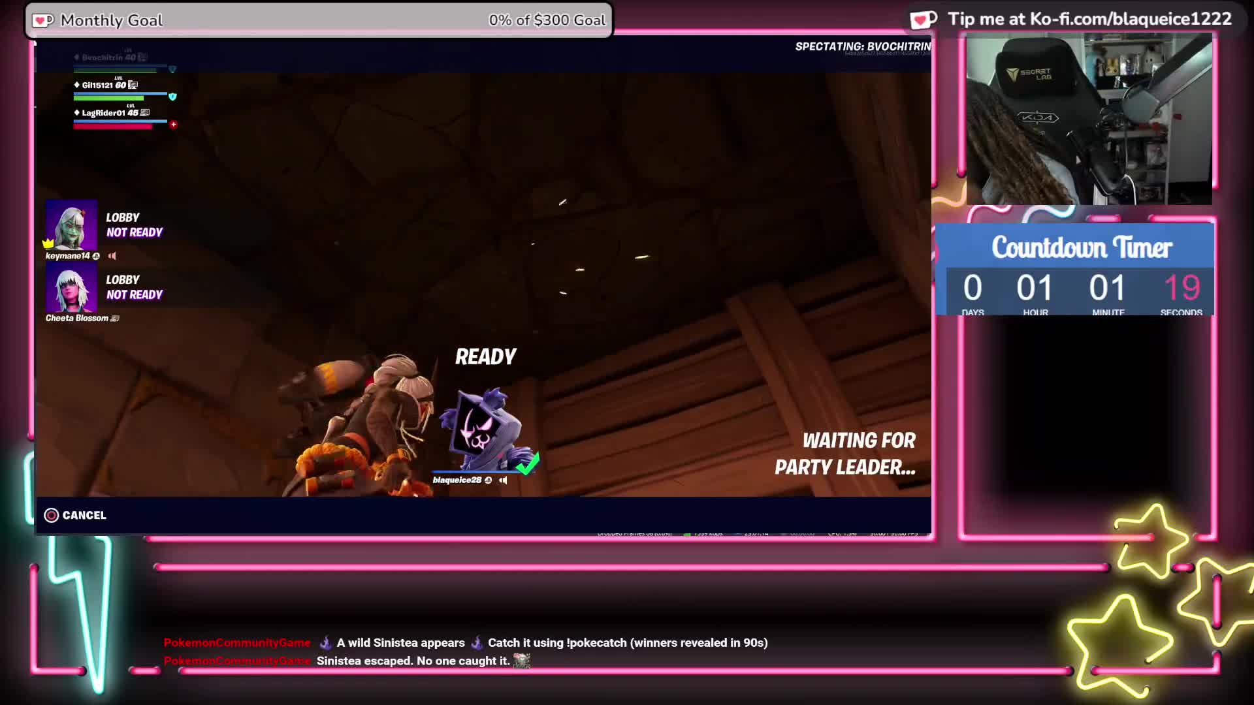Click the keymane14 player name label
The width and height of the screenshot is (1254, 705).
(x=67, y=256)
